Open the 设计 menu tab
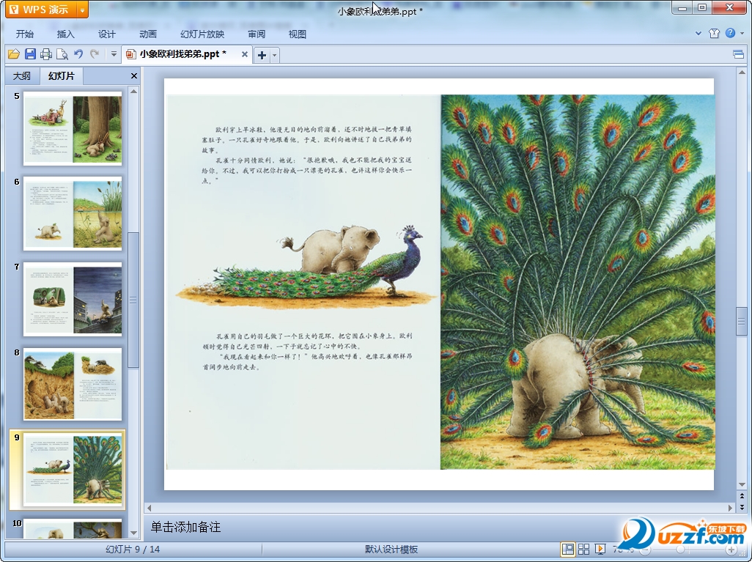752x562 pixels. coord(106,34)
